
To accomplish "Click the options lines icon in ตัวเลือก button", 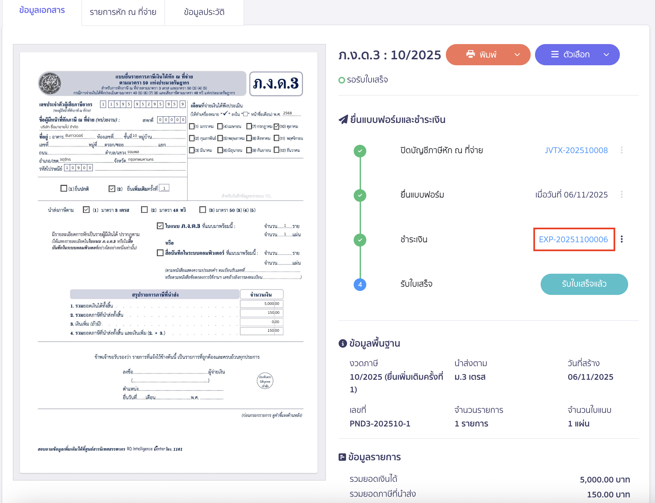I will pyautogui.click(x=554, y=54).
